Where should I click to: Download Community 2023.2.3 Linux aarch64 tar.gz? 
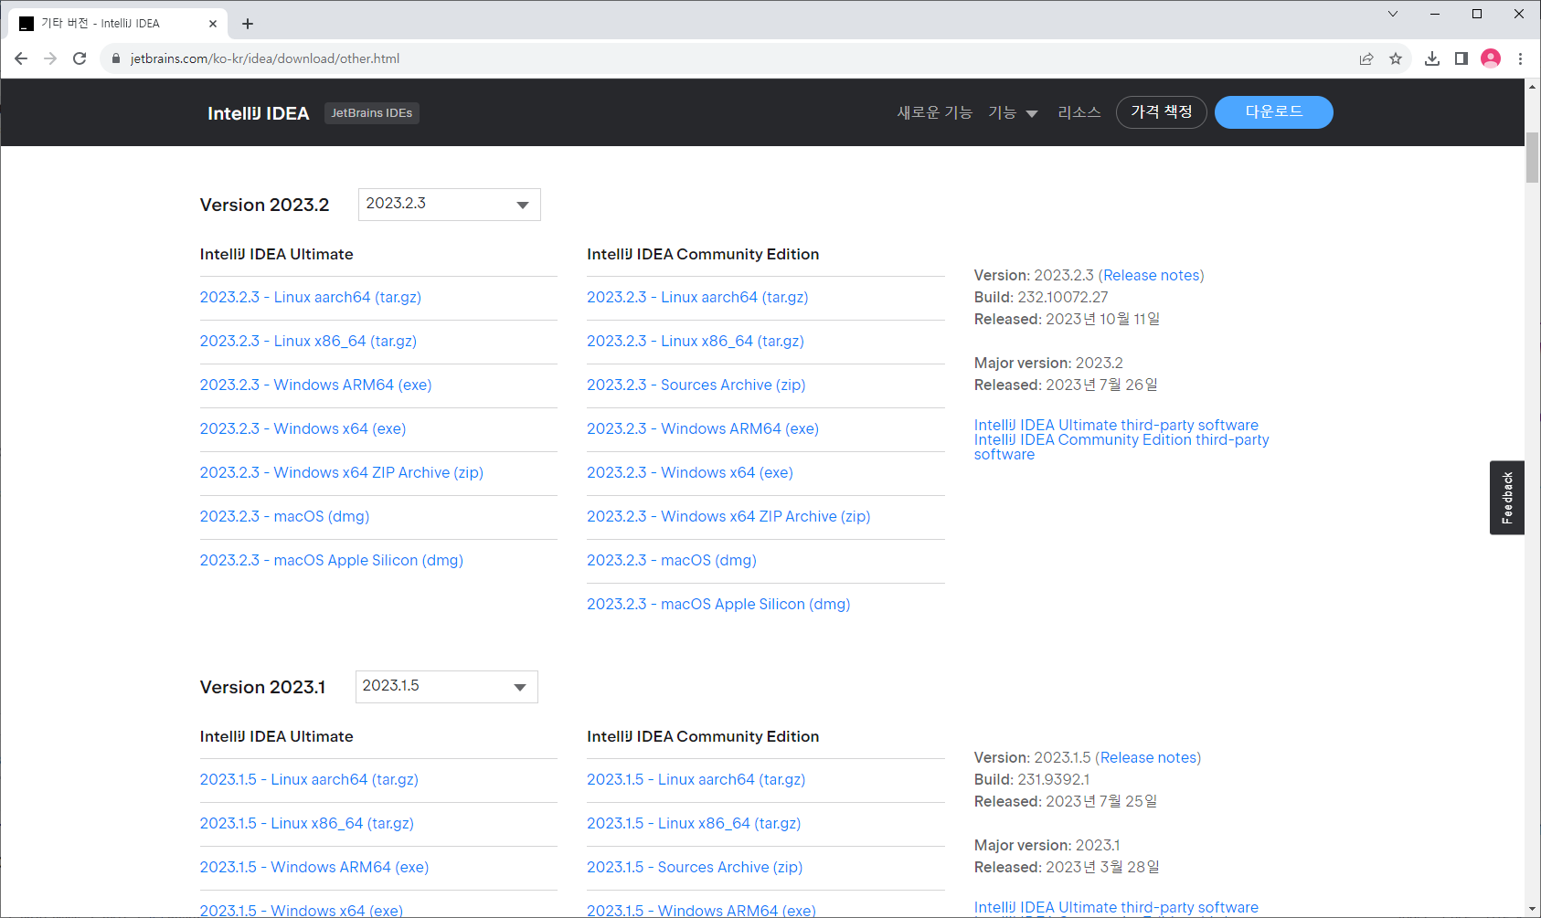(697, 298)
